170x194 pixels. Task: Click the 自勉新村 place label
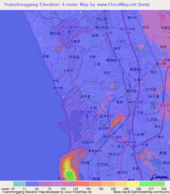click(x=88, y=142)
